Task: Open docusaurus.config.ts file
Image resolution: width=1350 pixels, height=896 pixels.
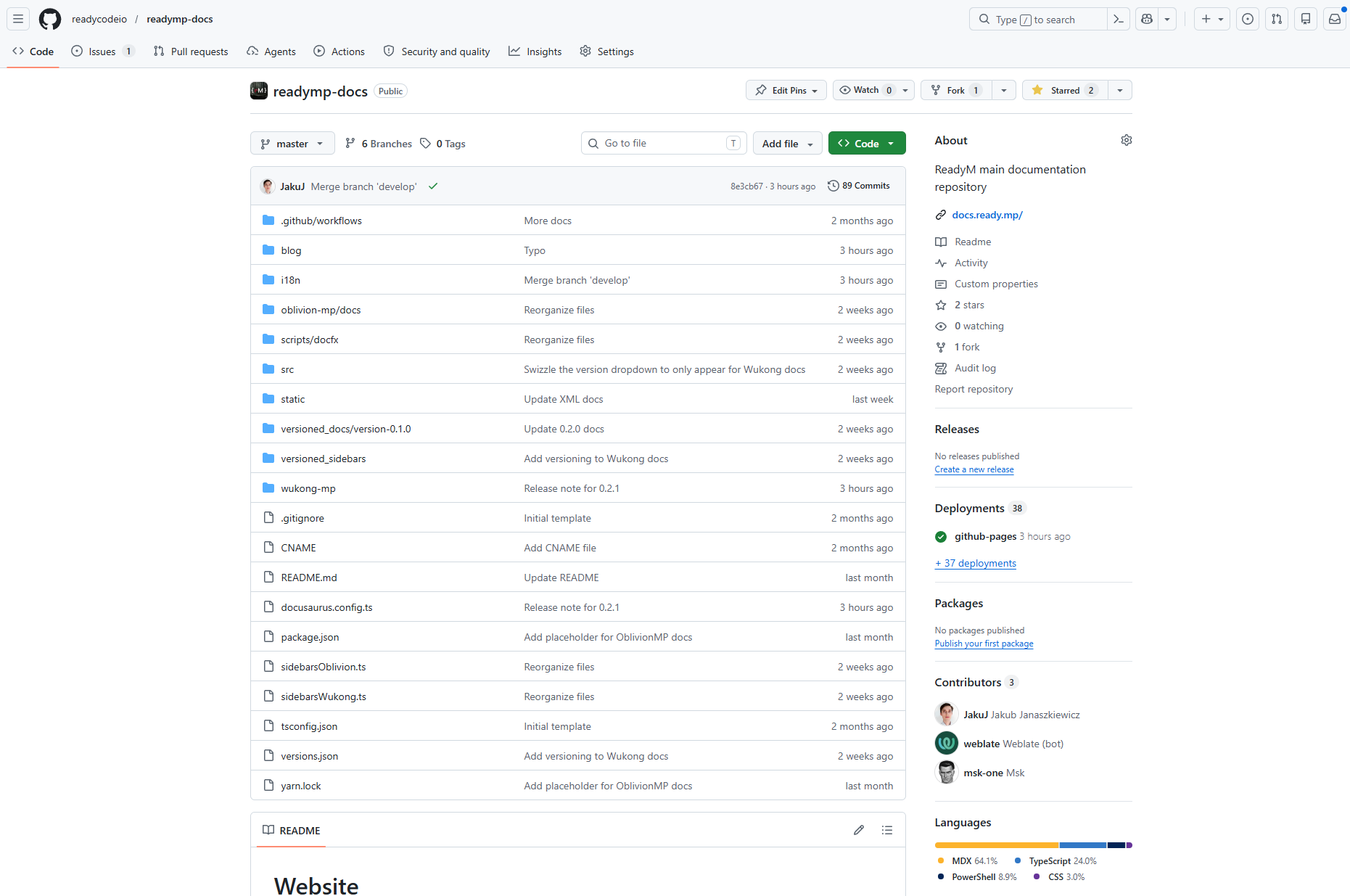Action: pos(326,607)
